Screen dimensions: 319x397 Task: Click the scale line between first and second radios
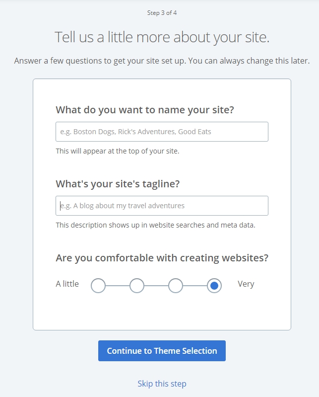[x=118, y=286]
